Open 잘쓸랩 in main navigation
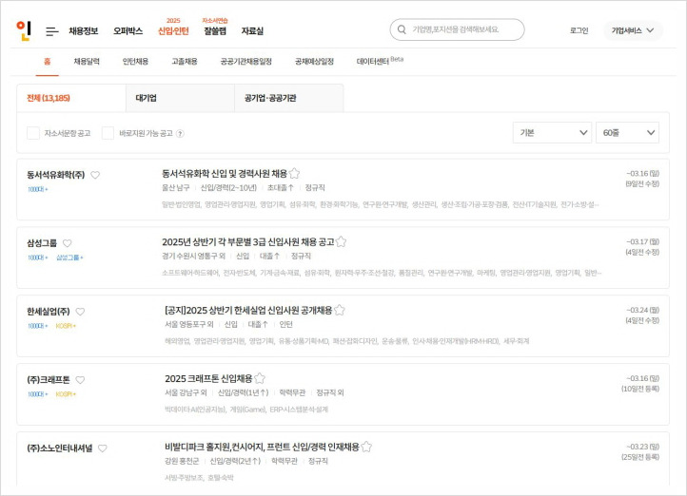Image resolution: width=687 pixels, height=496 pixels. click(215, 31)
